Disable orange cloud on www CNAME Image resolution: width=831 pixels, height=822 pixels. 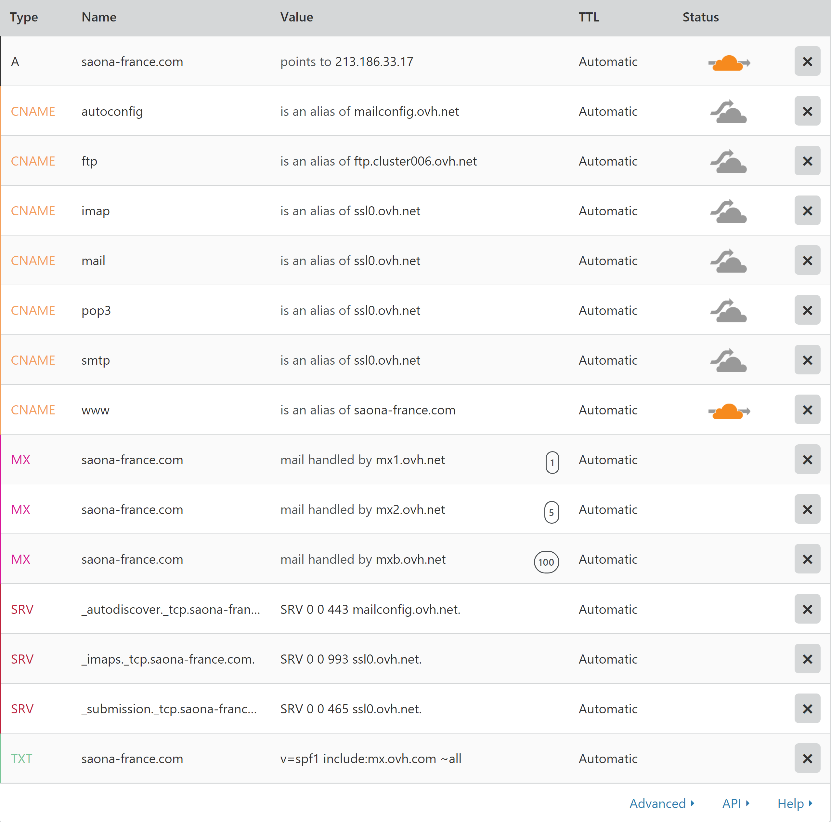pyautogui.click(x=729, y=411)
